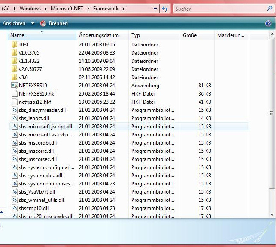
Task: Select the sbs_system.configurati... file name
Action: [x=46, y=167]
